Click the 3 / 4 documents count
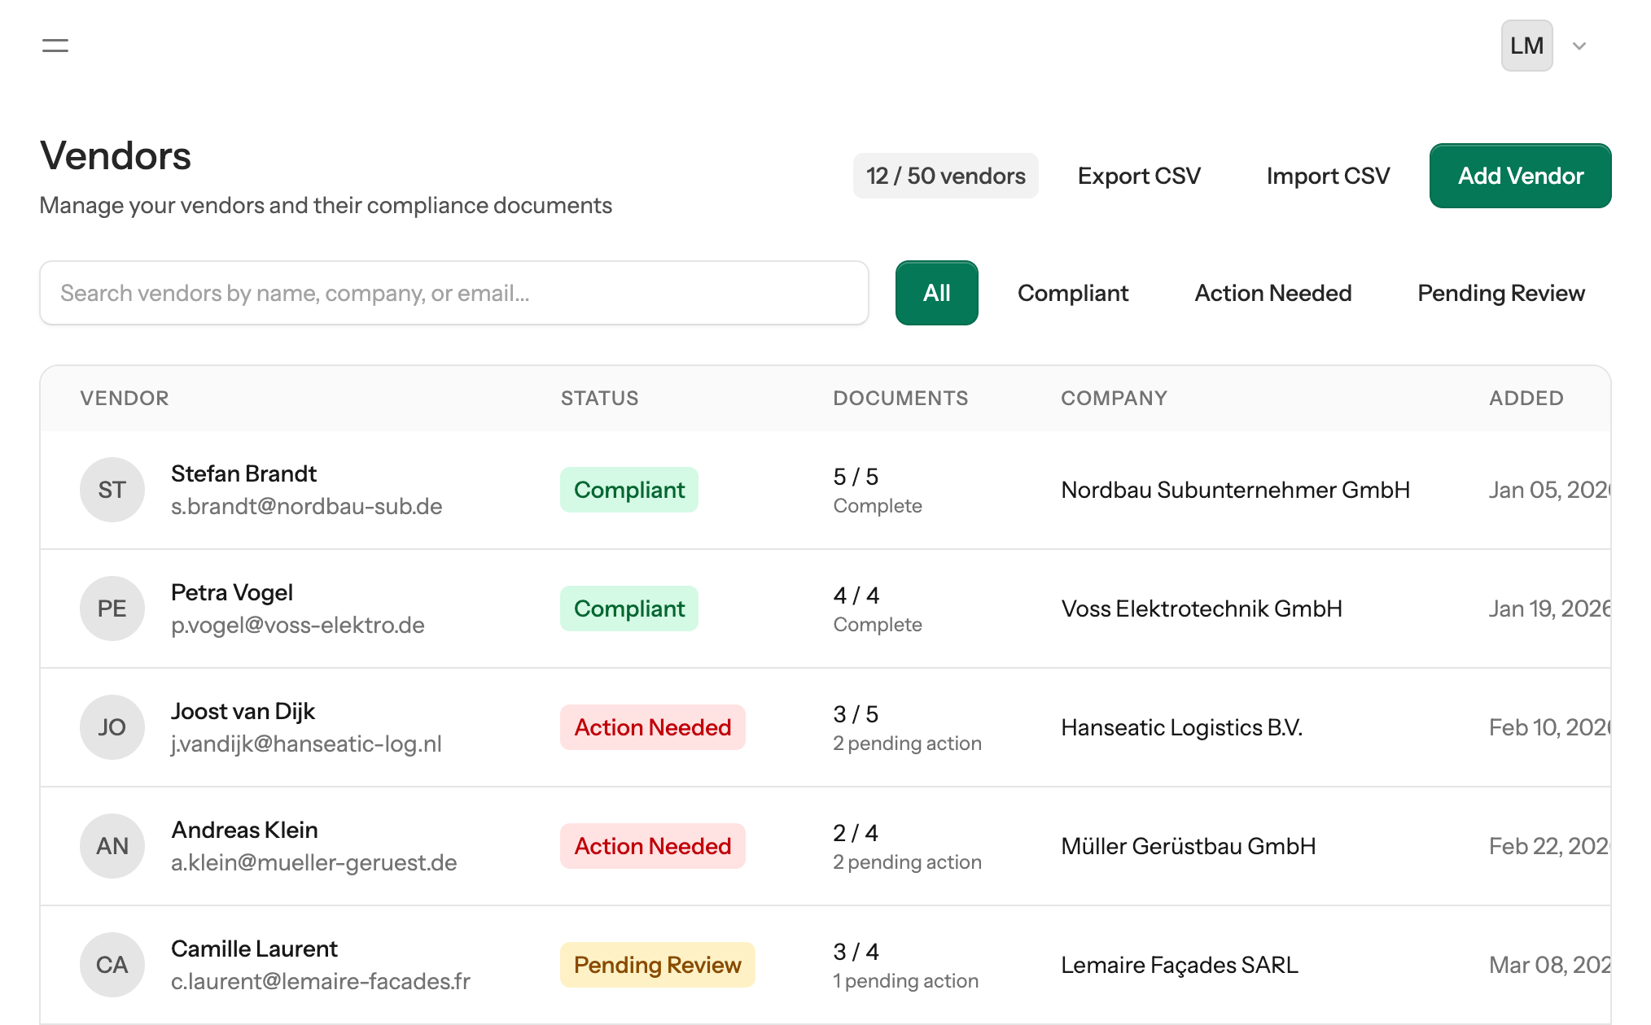Screen dimensions: 1651x1025 pos(856,952)
